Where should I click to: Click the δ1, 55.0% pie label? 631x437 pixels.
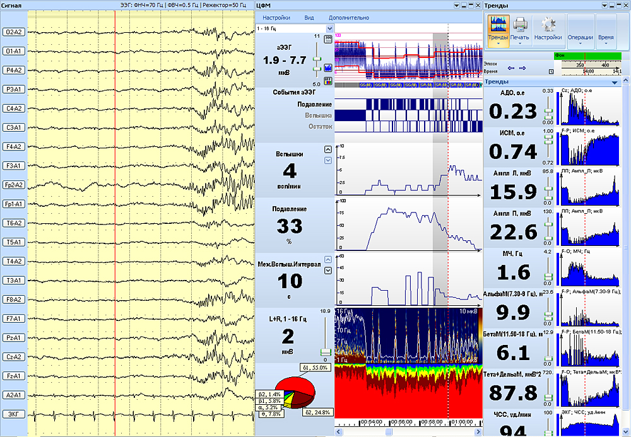click(315, 368)
